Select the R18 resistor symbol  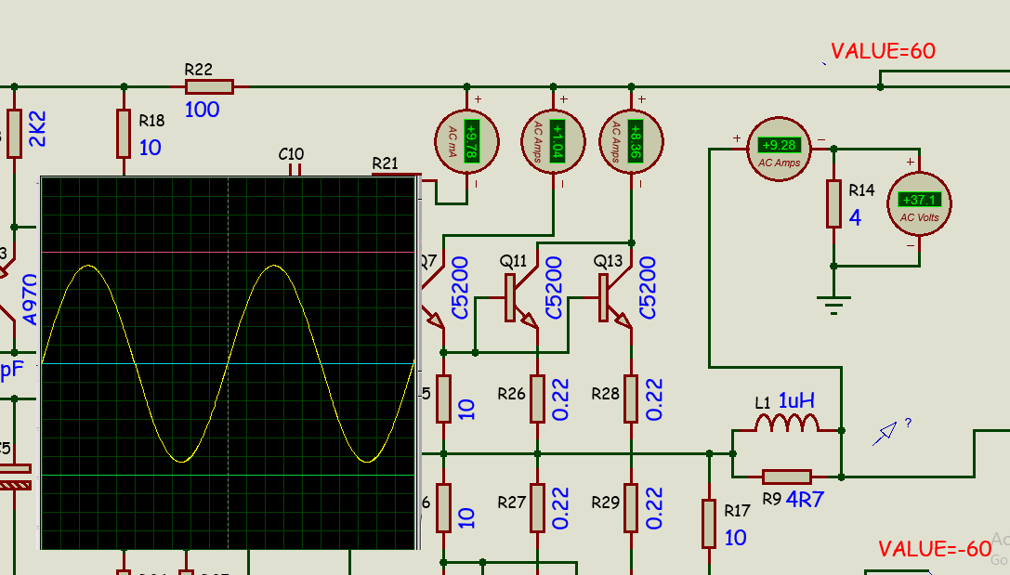tap(124, 133)
